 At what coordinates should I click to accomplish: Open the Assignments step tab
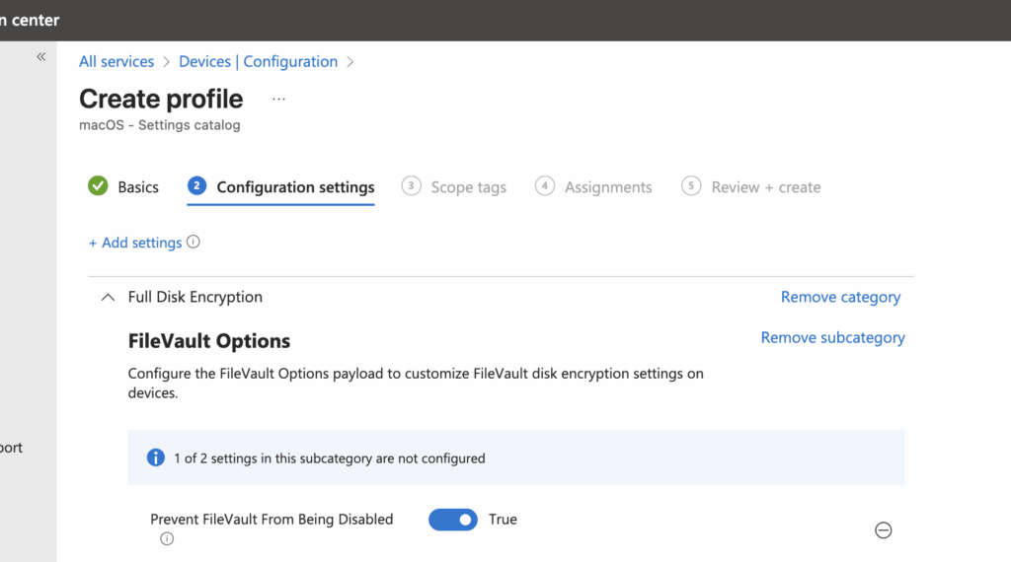tap(607, 187)
